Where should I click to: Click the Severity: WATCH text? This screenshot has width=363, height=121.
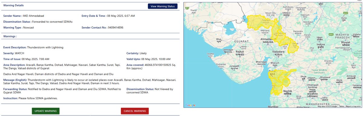(13, 53)
